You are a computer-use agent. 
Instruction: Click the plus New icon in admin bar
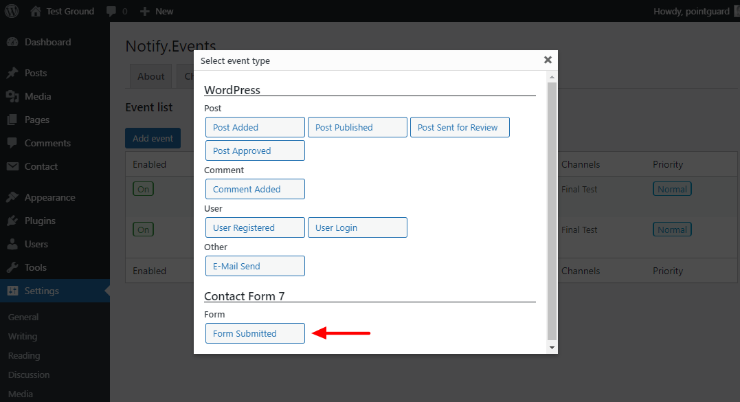coord(144,11)
